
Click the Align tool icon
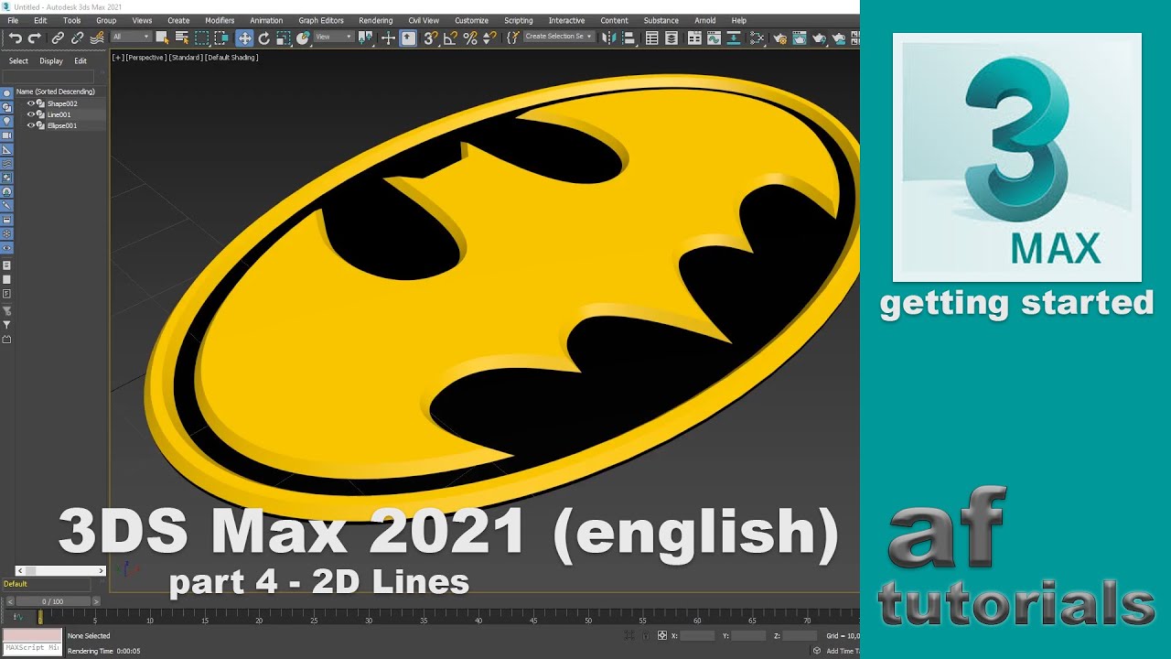pos(628,38)
